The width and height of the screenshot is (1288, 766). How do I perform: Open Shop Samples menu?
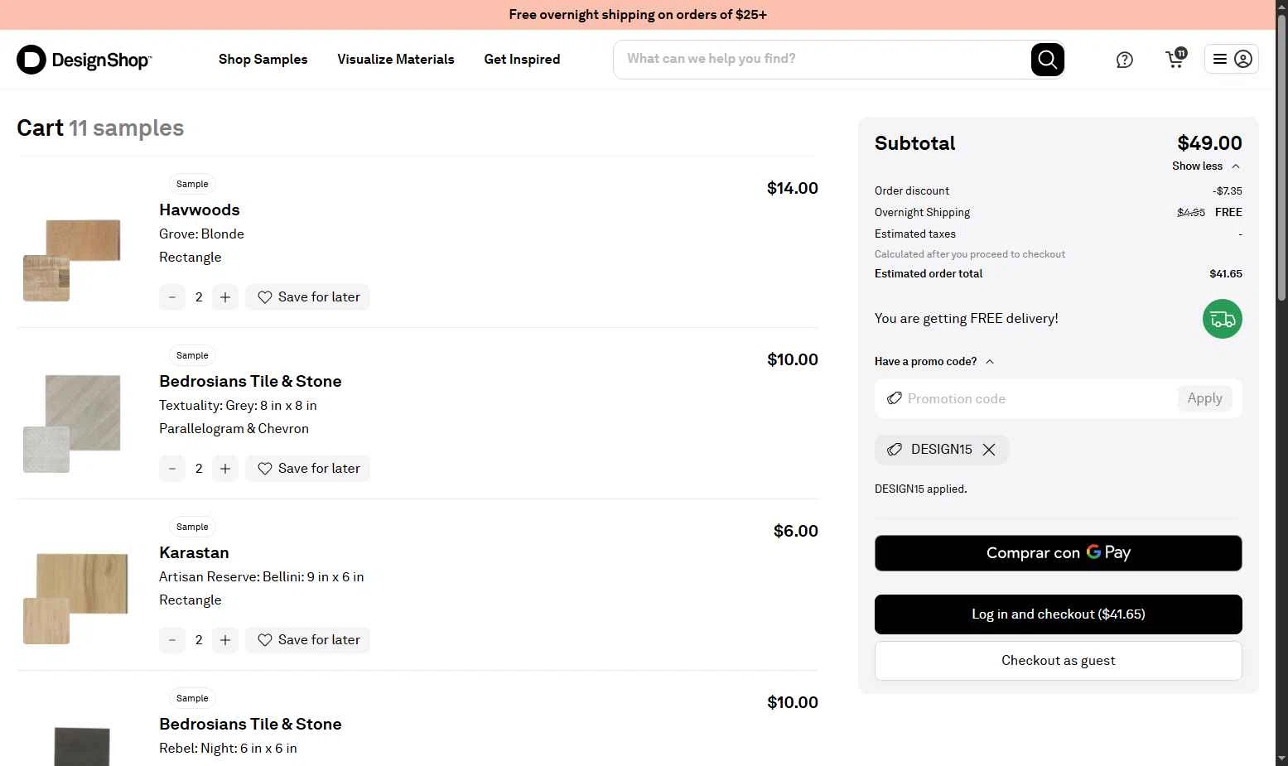pos(263,59)
